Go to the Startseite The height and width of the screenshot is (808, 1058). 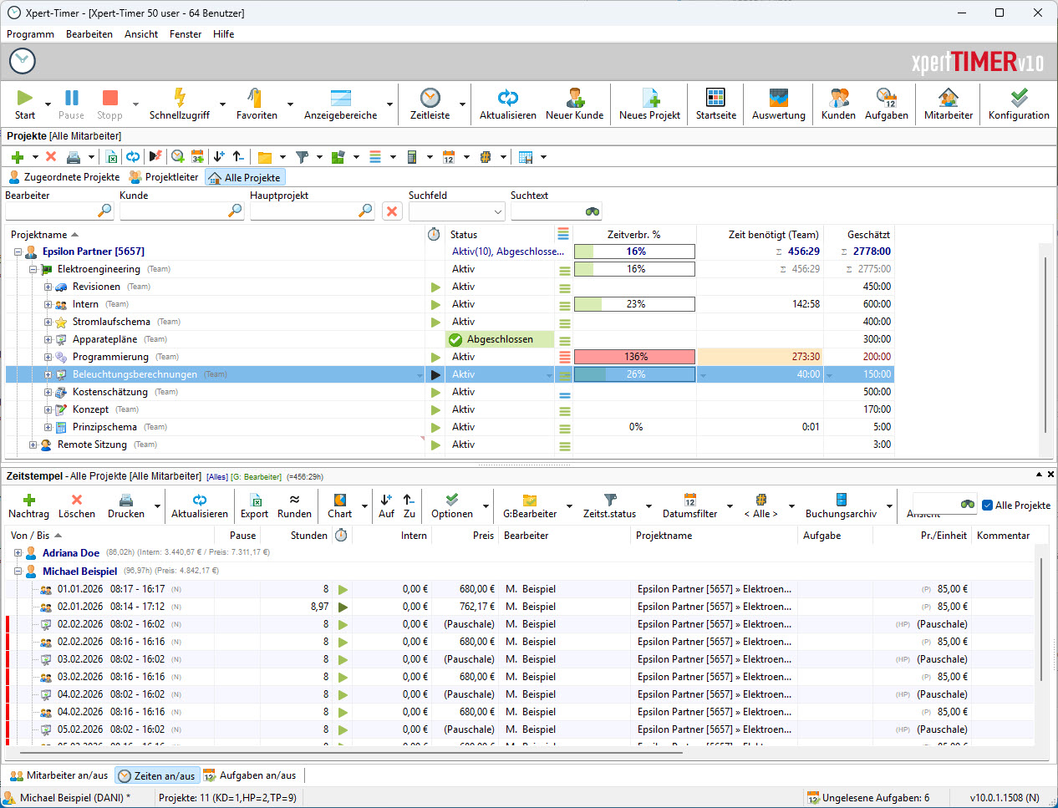pos(716,104)
